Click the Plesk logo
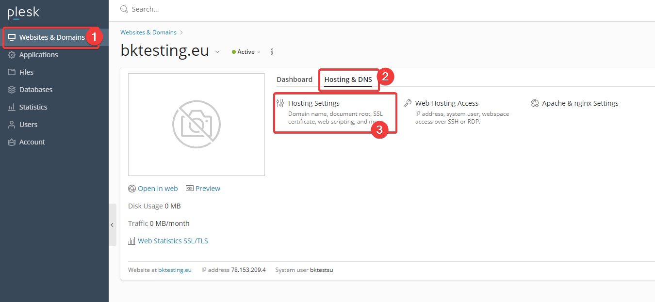 coord(23,13)
